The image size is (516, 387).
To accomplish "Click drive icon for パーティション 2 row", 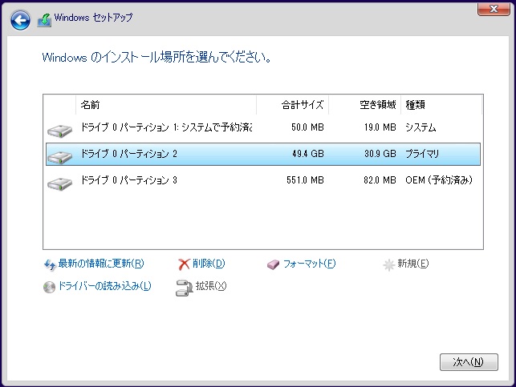I will [59, 157].
